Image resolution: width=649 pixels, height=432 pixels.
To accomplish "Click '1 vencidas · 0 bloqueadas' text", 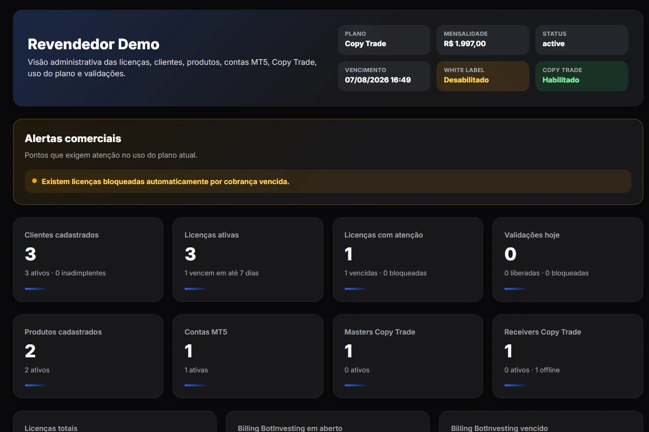I will pos(386,273).
